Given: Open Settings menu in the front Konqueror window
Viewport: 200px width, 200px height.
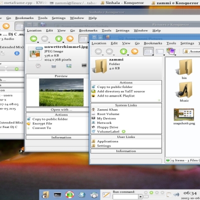Looking at the screenshot, I should point(187,43).
